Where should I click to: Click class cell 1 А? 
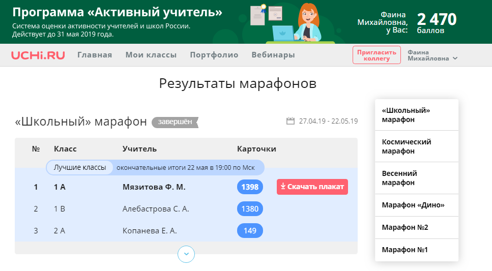(x=60, y=187)
